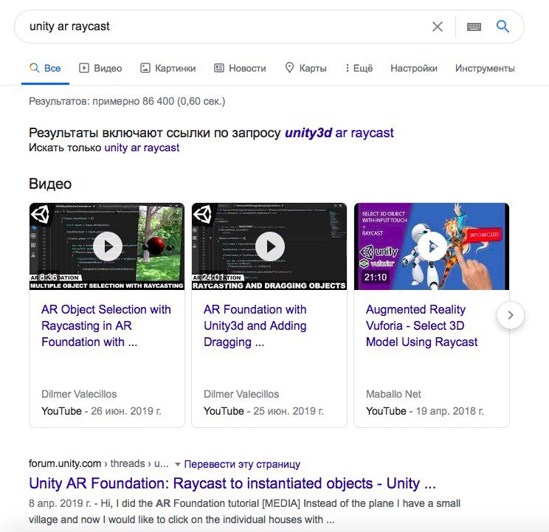The width and height of the screenshot is (549, 532).
Task: Search only for unity ar raycast link
Action: [142, 148]
